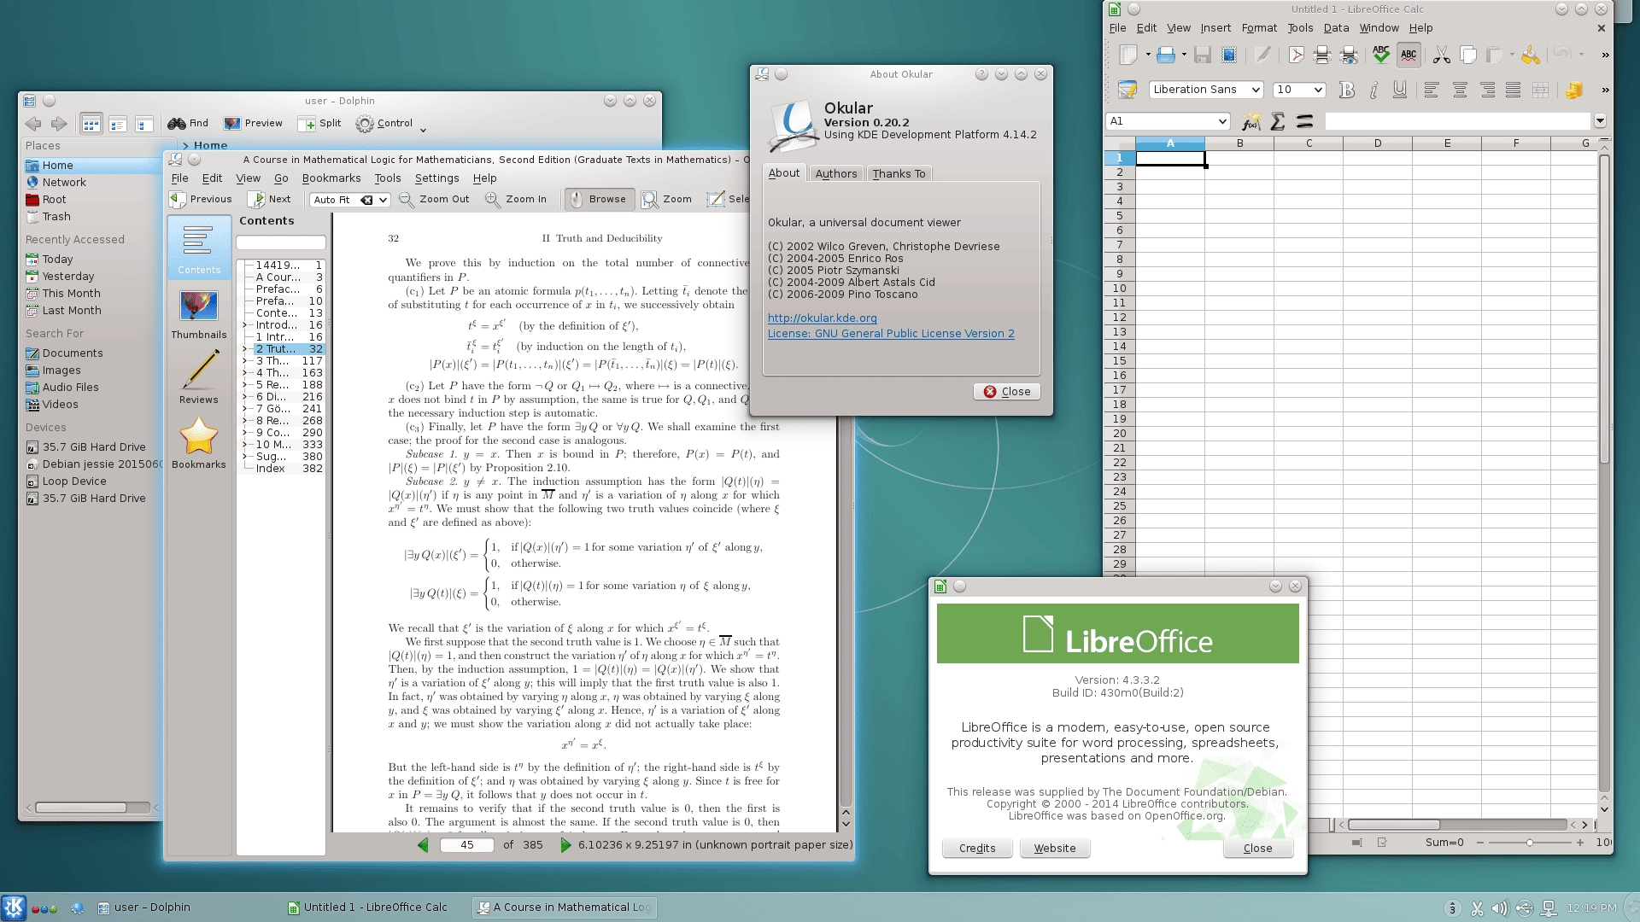Switch Dolphin to Icons view mode
The image size is (1640, 922).
point(91,125)
